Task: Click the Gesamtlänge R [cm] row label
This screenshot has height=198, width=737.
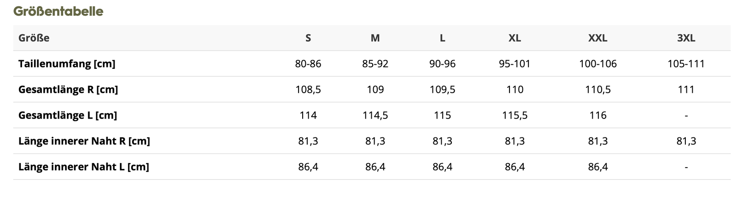Action: pyautogui.click(x=68, y=89)
